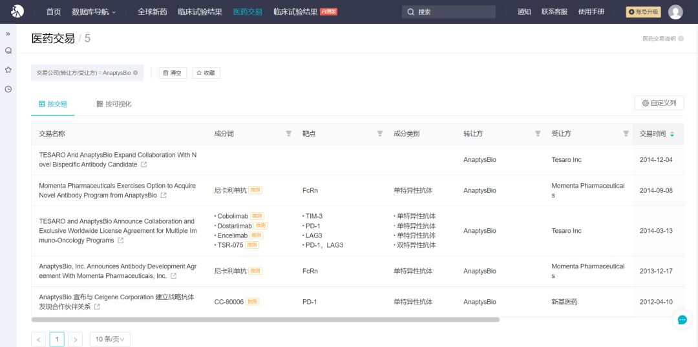Viewport: 698px width, 347px height.
Task: Click the 清空 clear filters button
Action: click(173, 73)
